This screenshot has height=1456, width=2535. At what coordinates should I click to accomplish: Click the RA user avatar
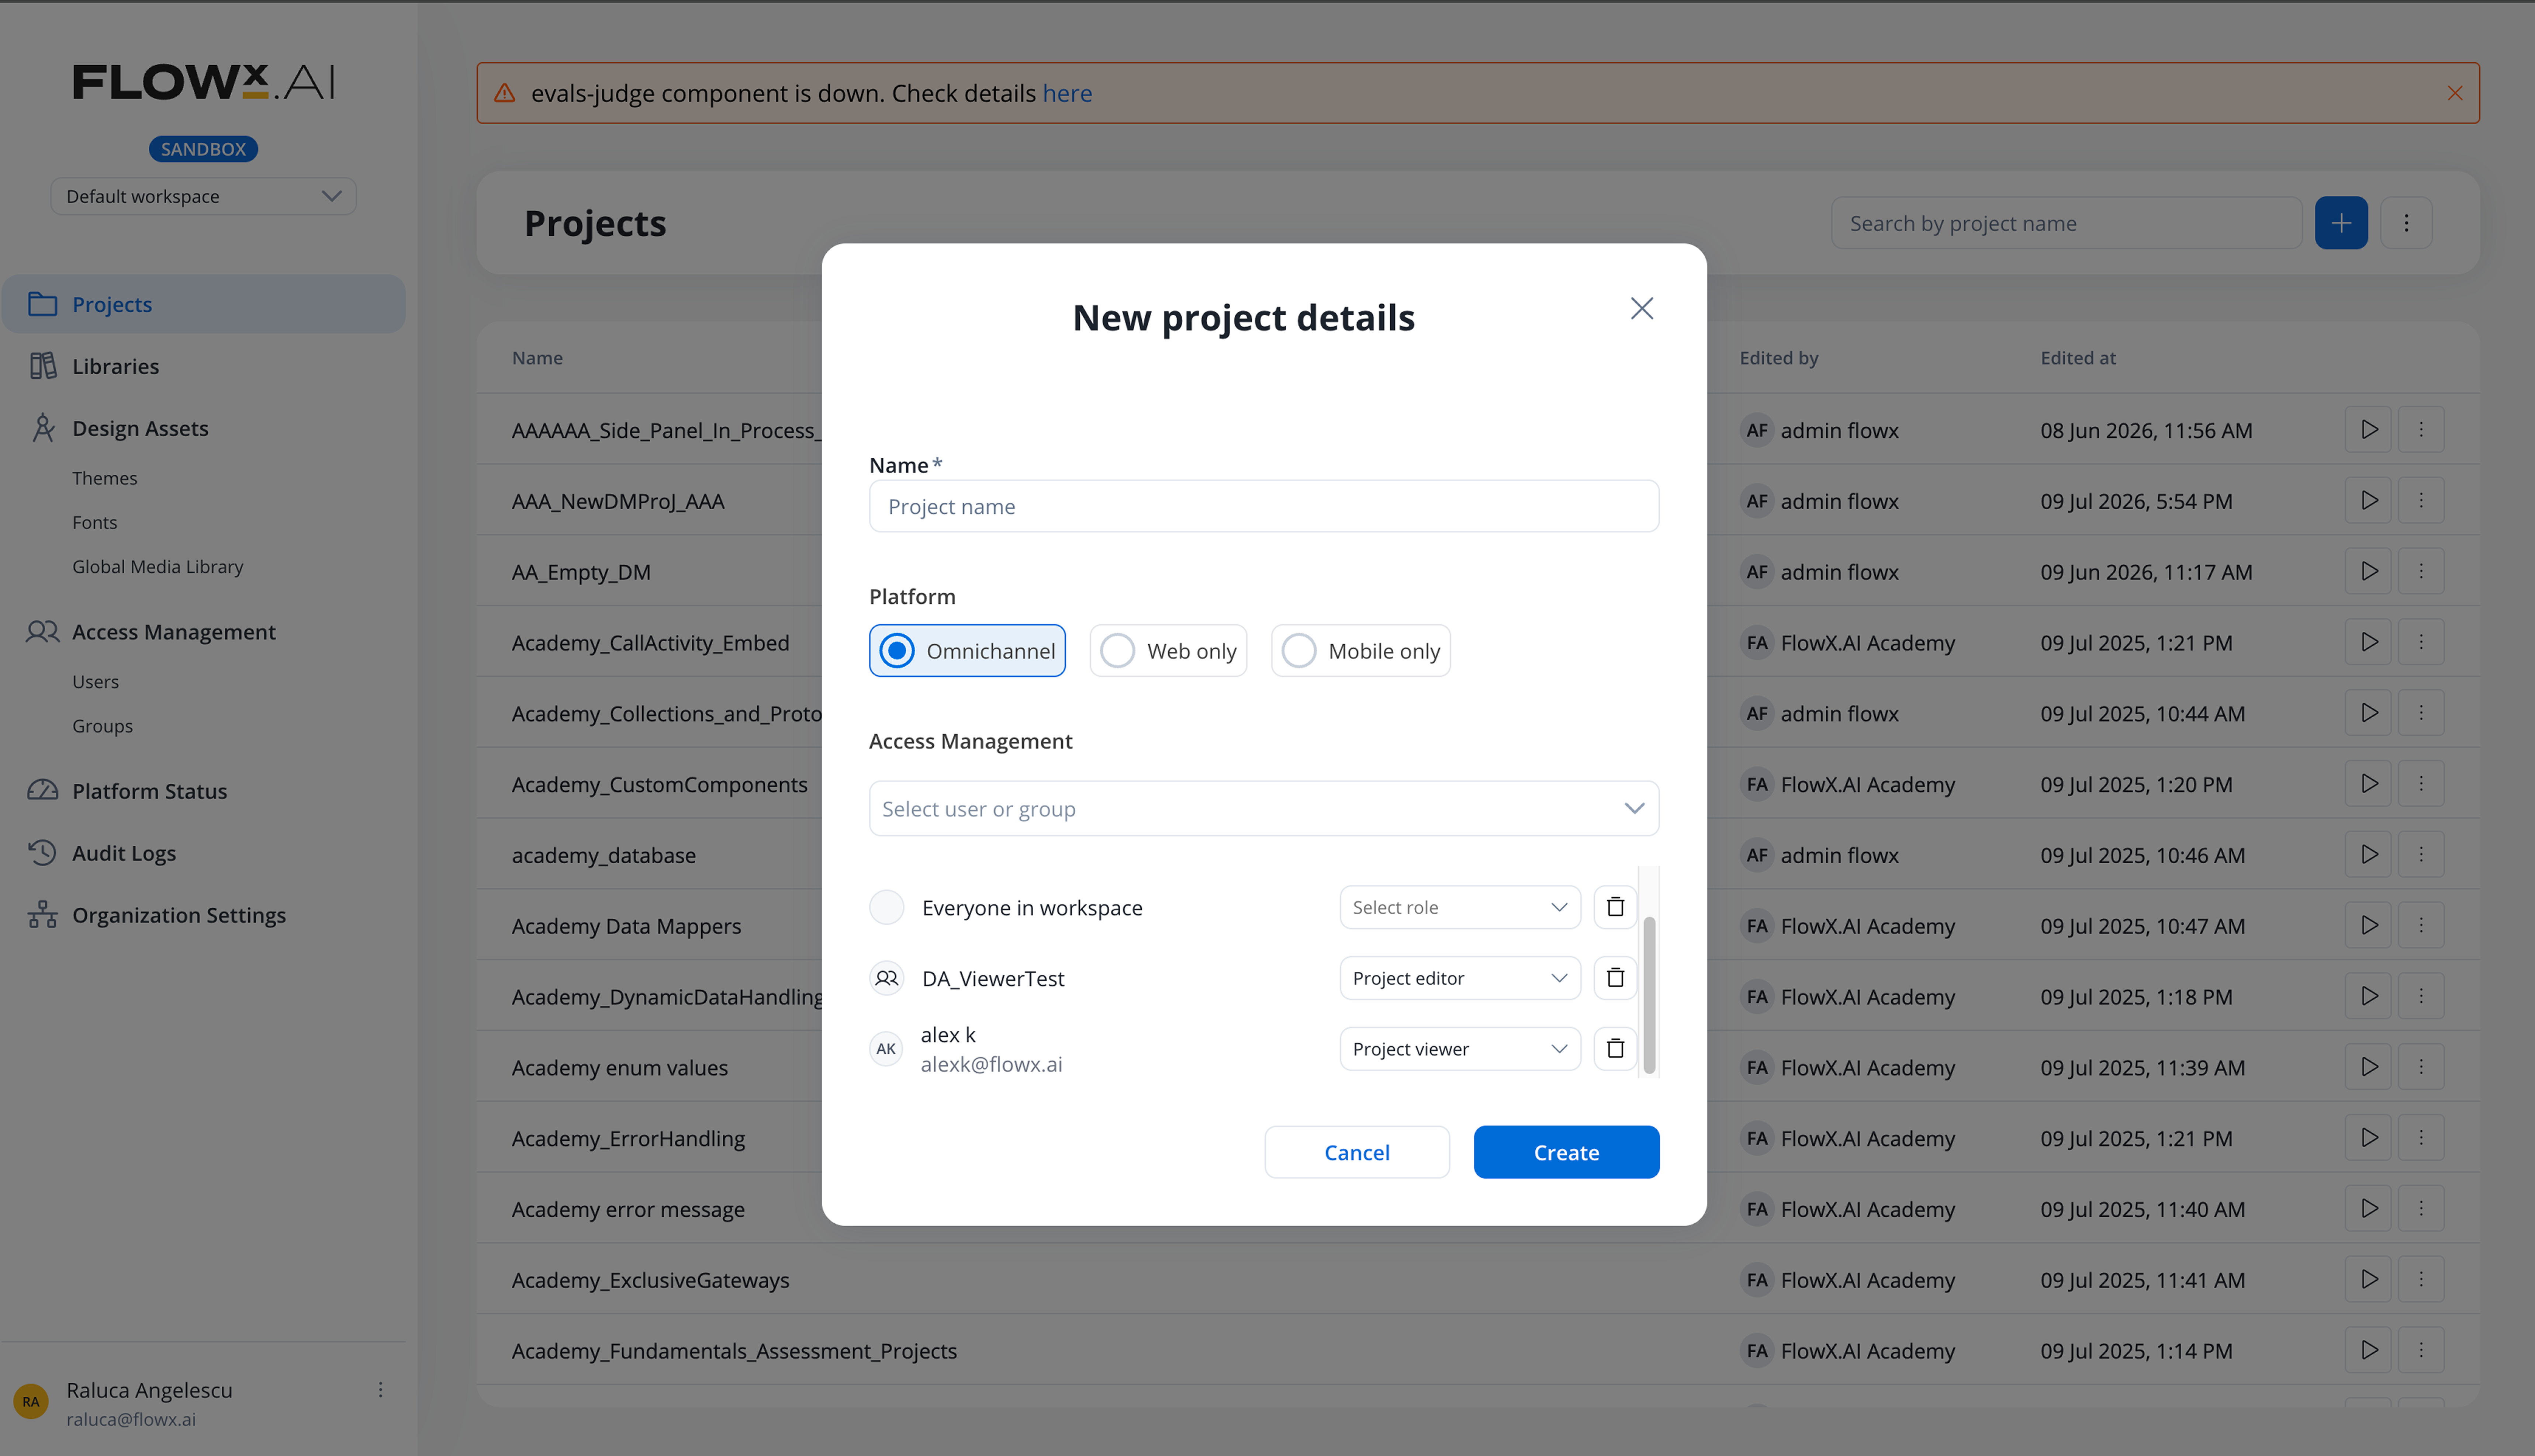[x=31, y=1402]
